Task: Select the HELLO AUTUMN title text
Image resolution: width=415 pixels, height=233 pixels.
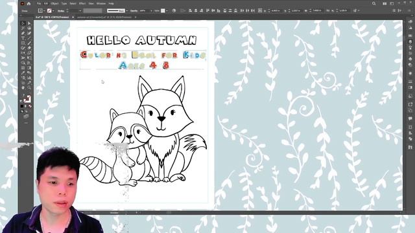Action: [x=142, y=40]
